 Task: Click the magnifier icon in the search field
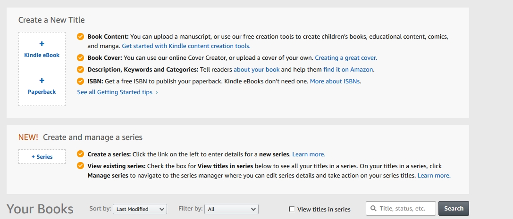tap(373, 209)
